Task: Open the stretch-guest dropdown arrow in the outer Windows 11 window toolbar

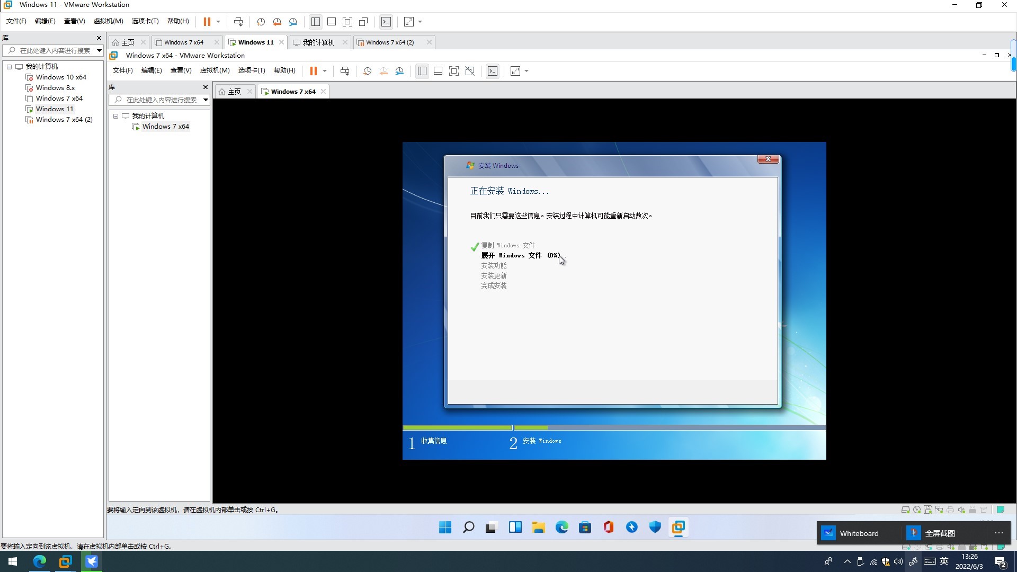Action: coord(421,22)
